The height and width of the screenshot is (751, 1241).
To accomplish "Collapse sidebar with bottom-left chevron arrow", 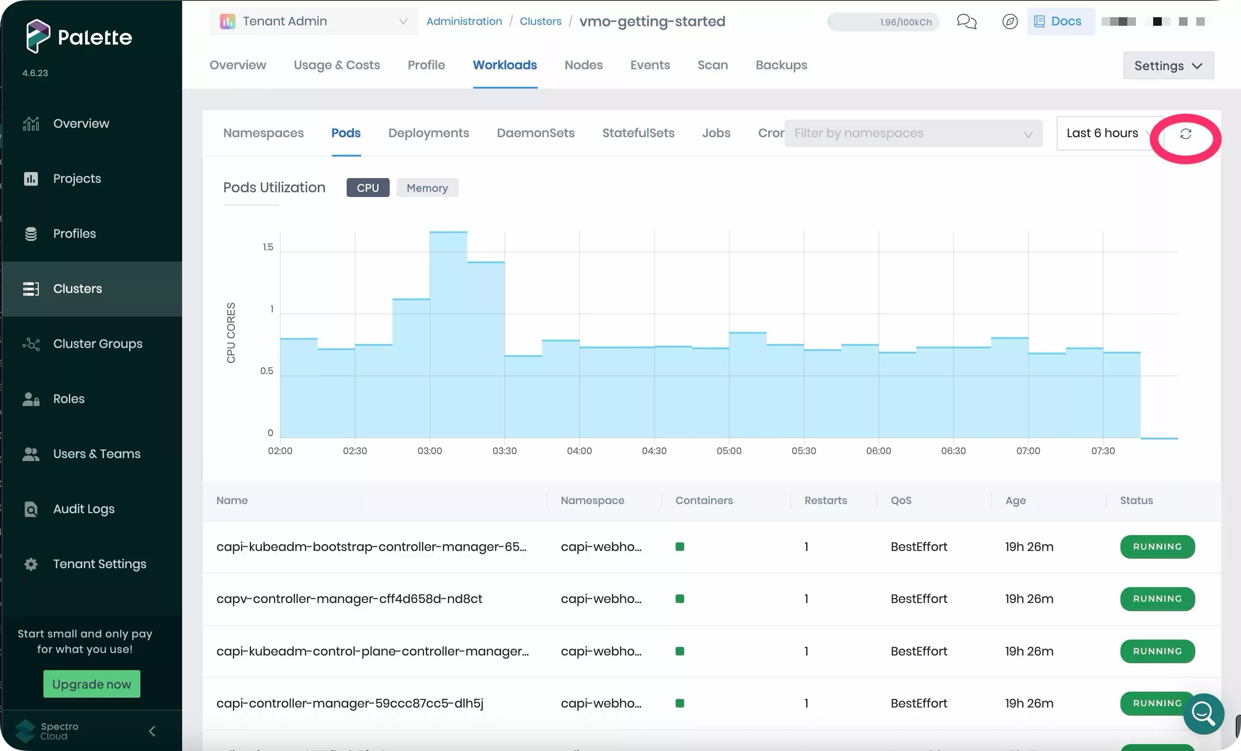I will pyautogui.click(x=152, y=731).
